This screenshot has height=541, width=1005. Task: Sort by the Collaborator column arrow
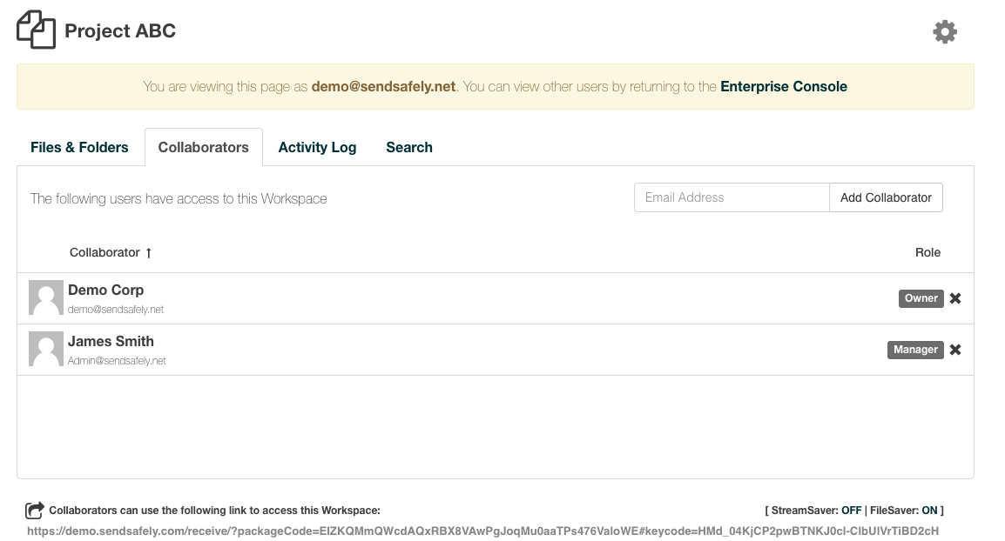click(x=149, y=253)
